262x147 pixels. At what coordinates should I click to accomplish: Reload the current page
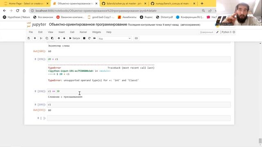[18, 11]
